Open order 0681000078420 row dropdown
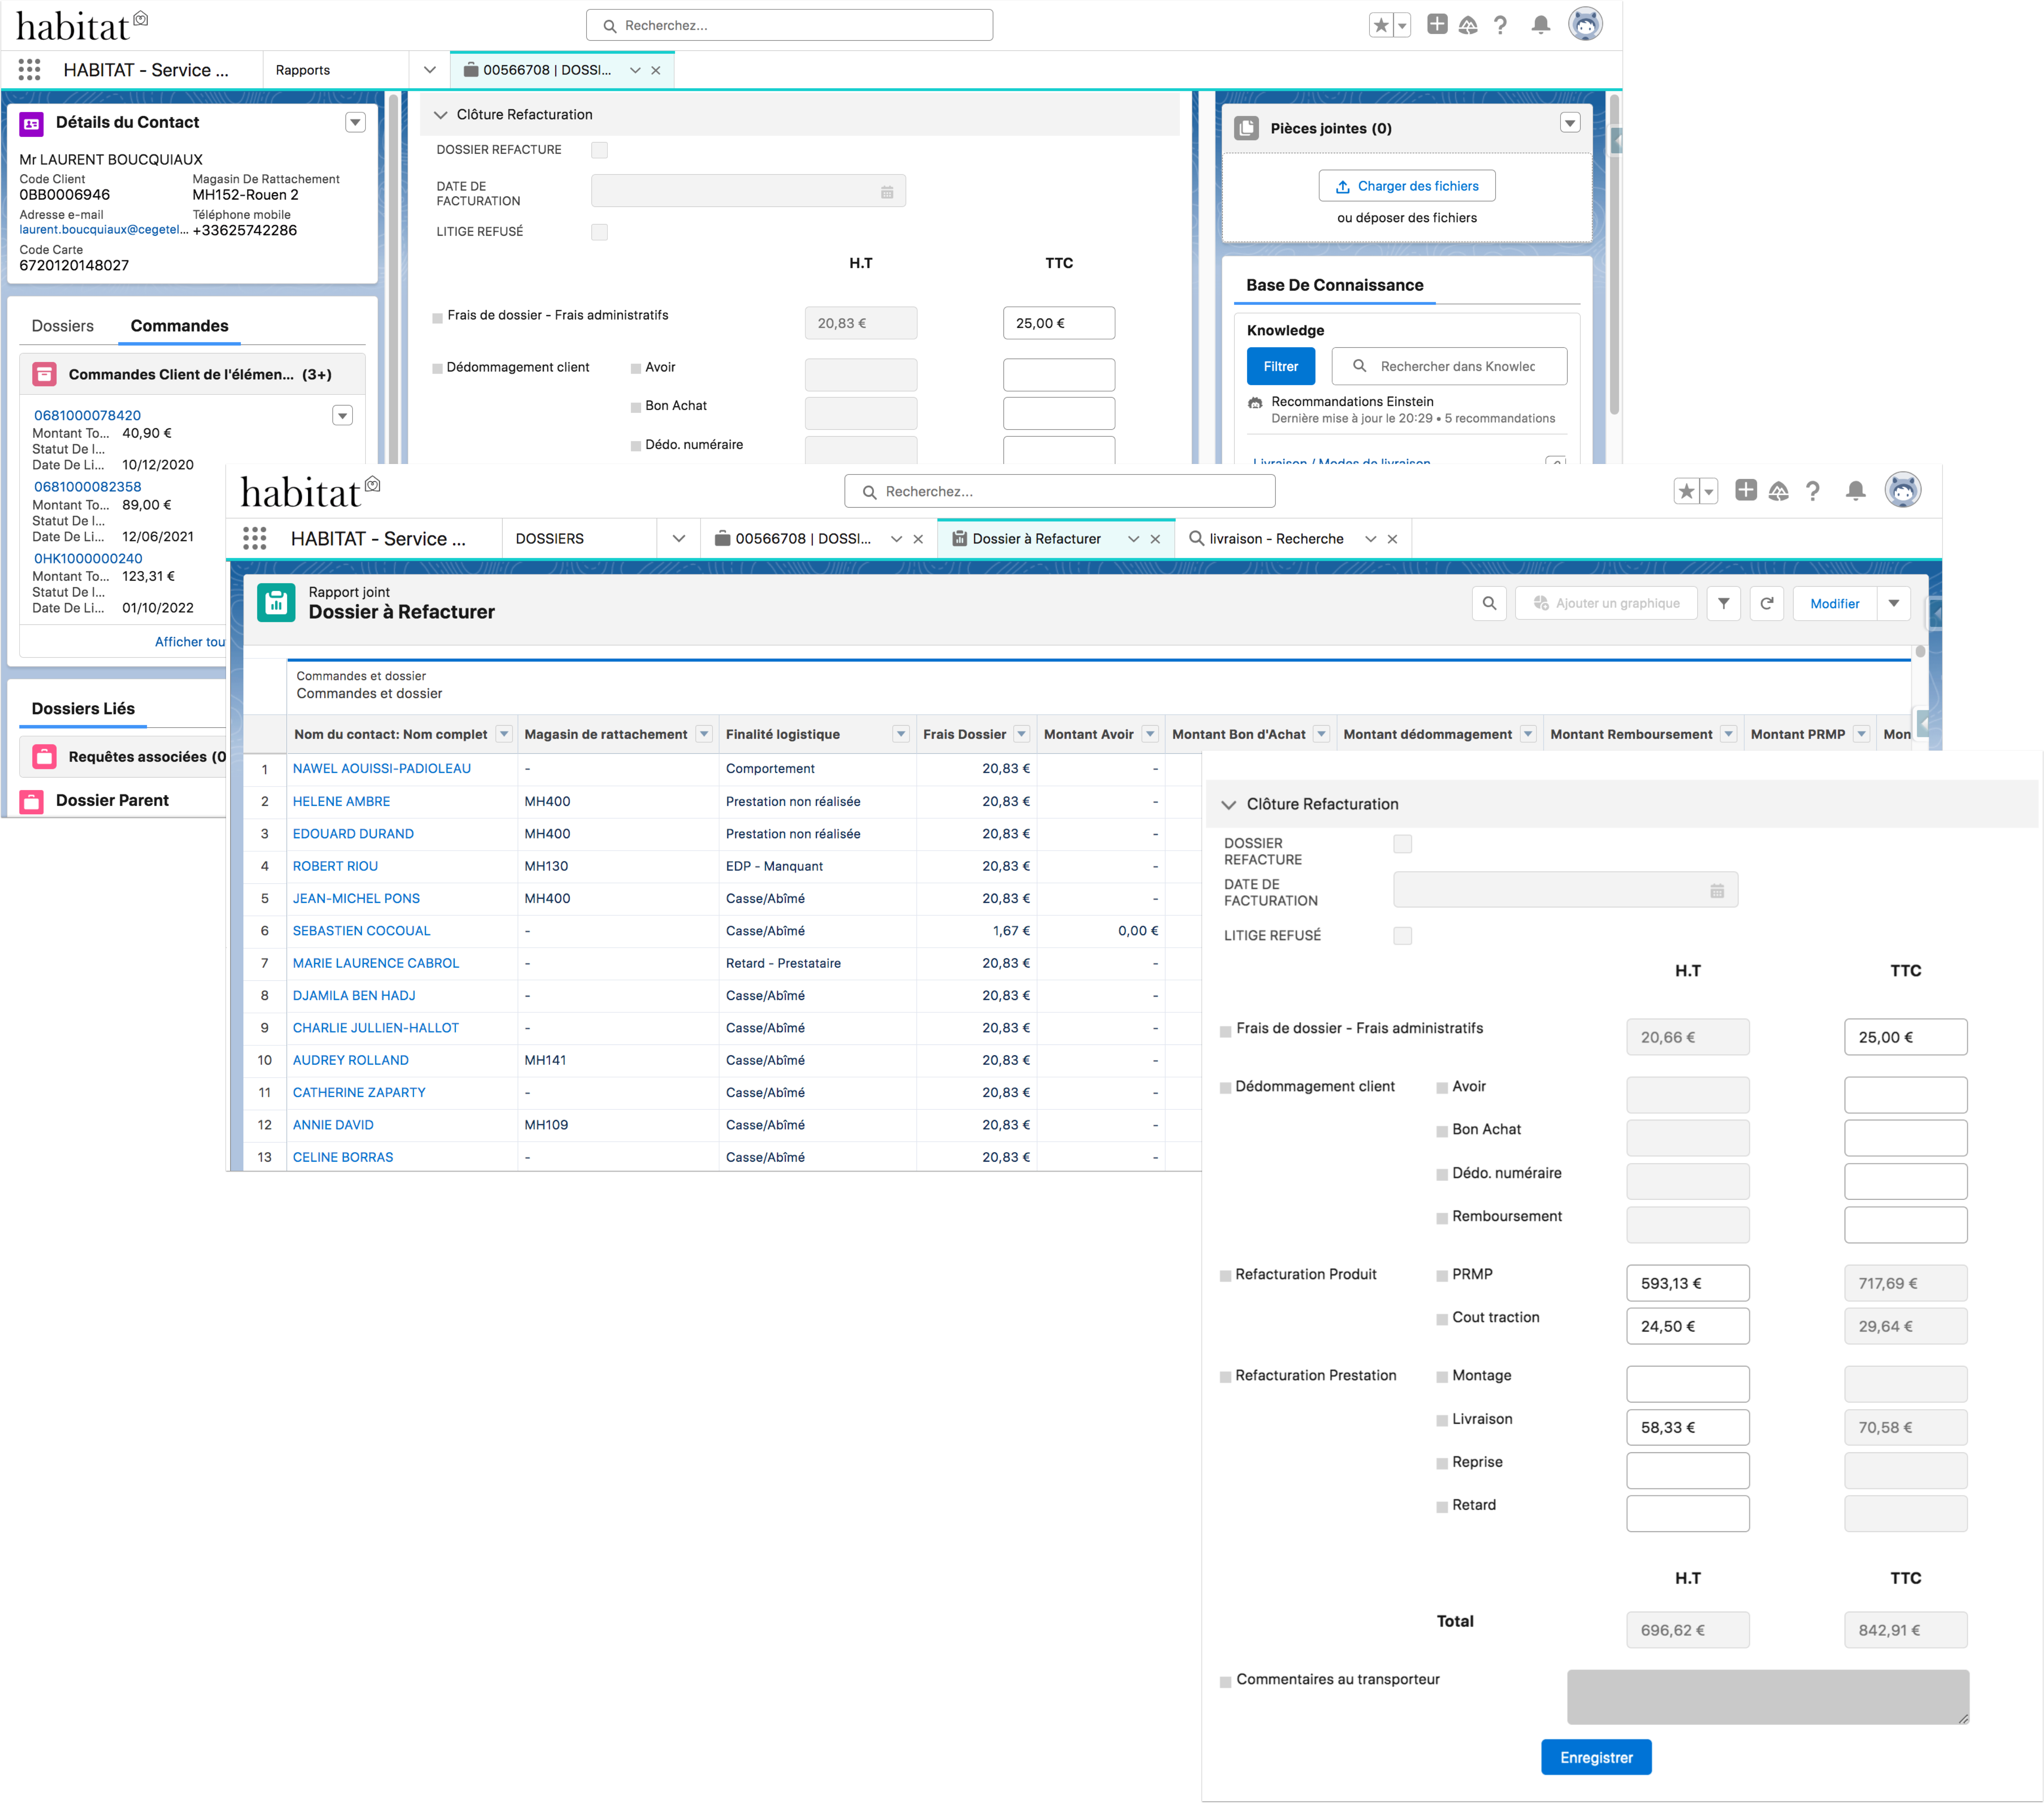Viewport: 2044px width, 1803px height. point(342,415)
